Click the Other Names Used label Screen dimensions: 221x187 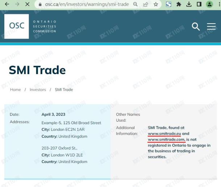coord(128,117)
